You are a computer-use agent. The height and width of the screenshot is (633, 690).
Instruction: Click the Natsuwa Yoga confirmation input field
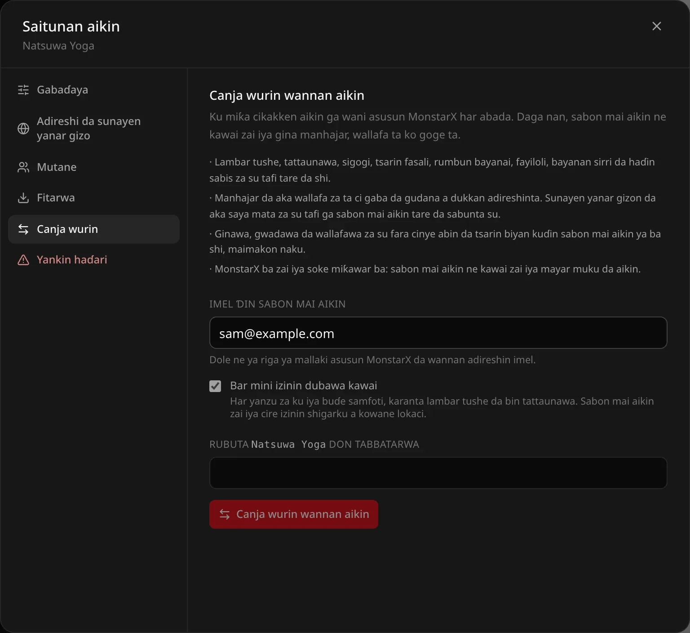coord(438,473)
